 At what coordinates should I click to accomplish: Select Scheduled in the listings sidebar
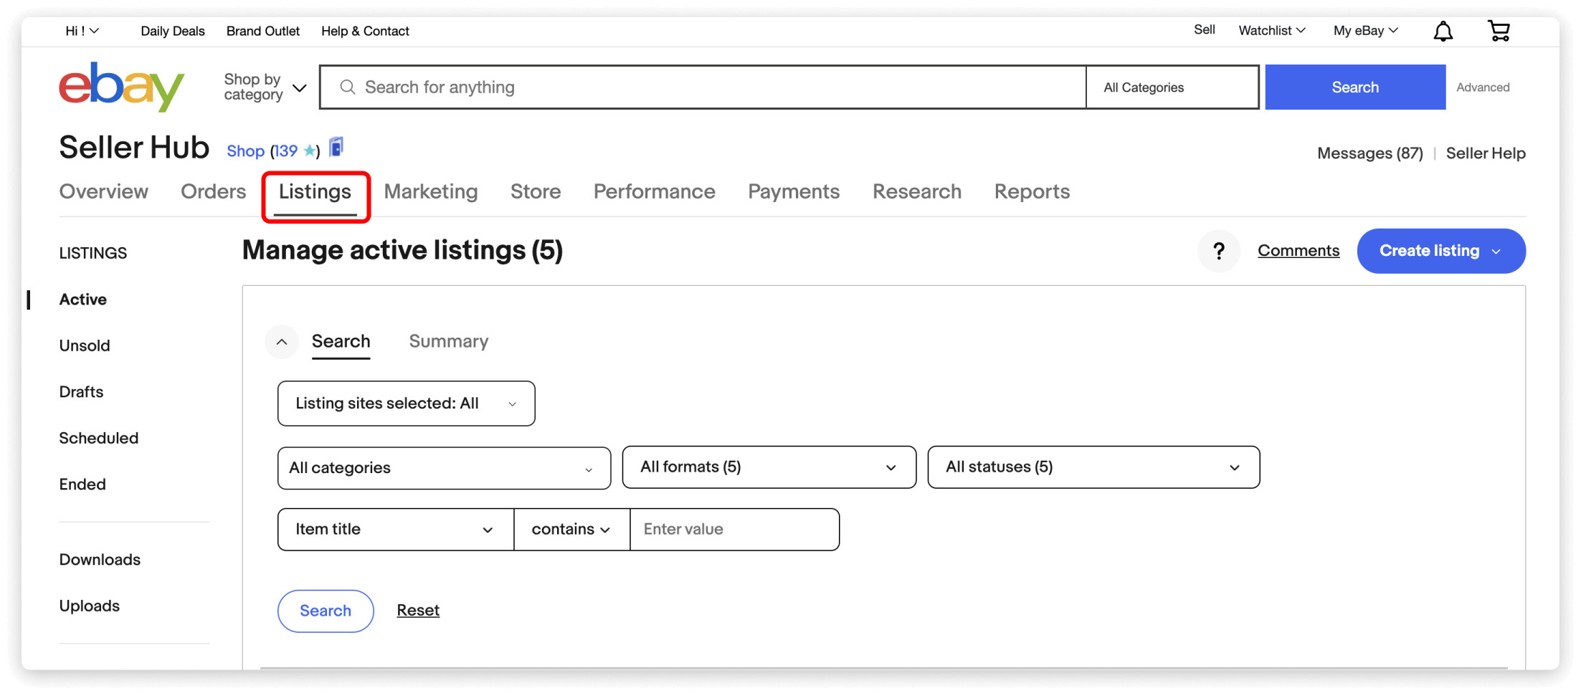[99, 438]
